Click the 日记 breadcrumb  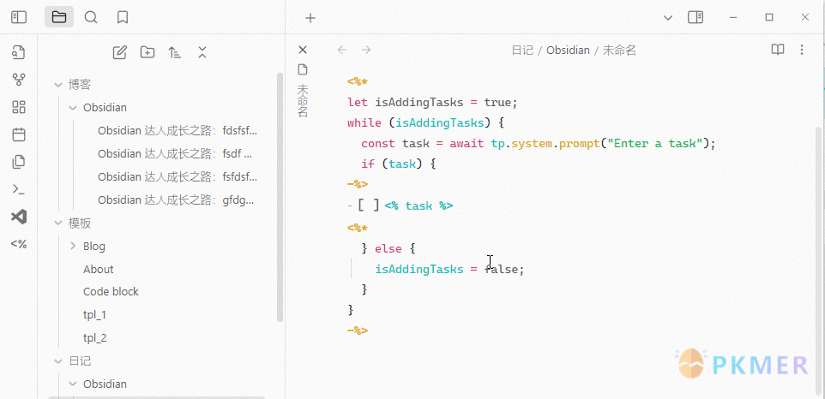tap(522, 51)
